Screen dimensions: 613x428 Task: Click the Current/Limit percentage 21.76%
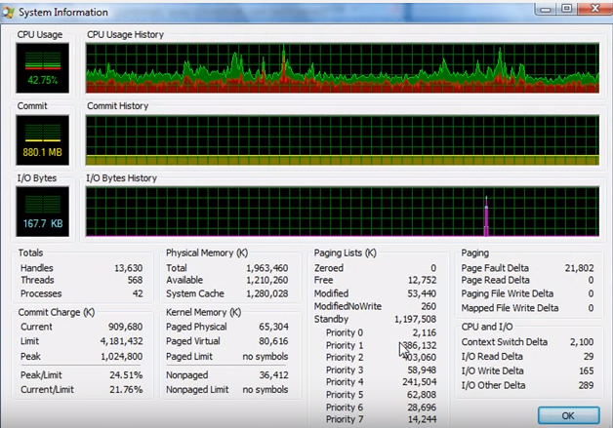(125, 390)
